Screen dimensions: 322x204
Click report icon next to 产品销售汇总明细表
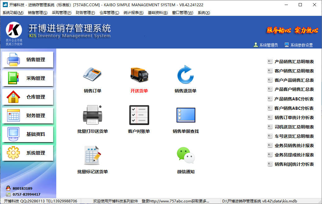point(270,62)
